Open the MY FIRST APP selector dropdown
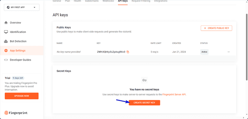This screenshot has width=248, height=119. pos(21,7)
